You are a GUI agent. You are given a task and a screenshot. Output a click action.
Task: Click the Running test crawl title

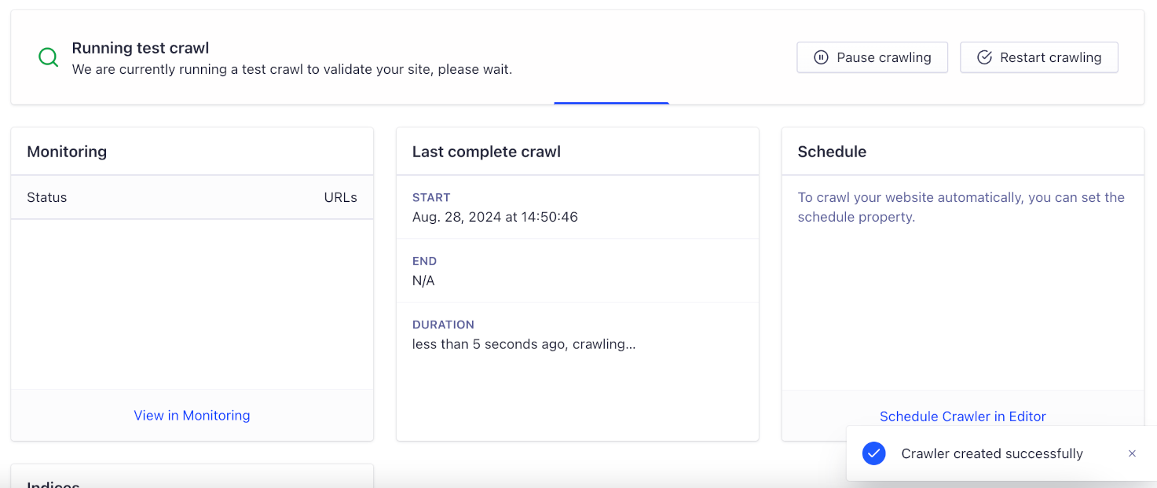click(141, 48)
